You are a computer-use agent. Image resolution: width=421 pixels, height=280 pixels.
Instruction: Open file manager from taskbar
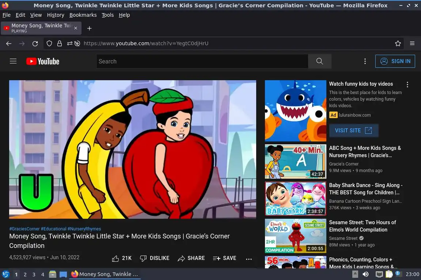[53, 274]
